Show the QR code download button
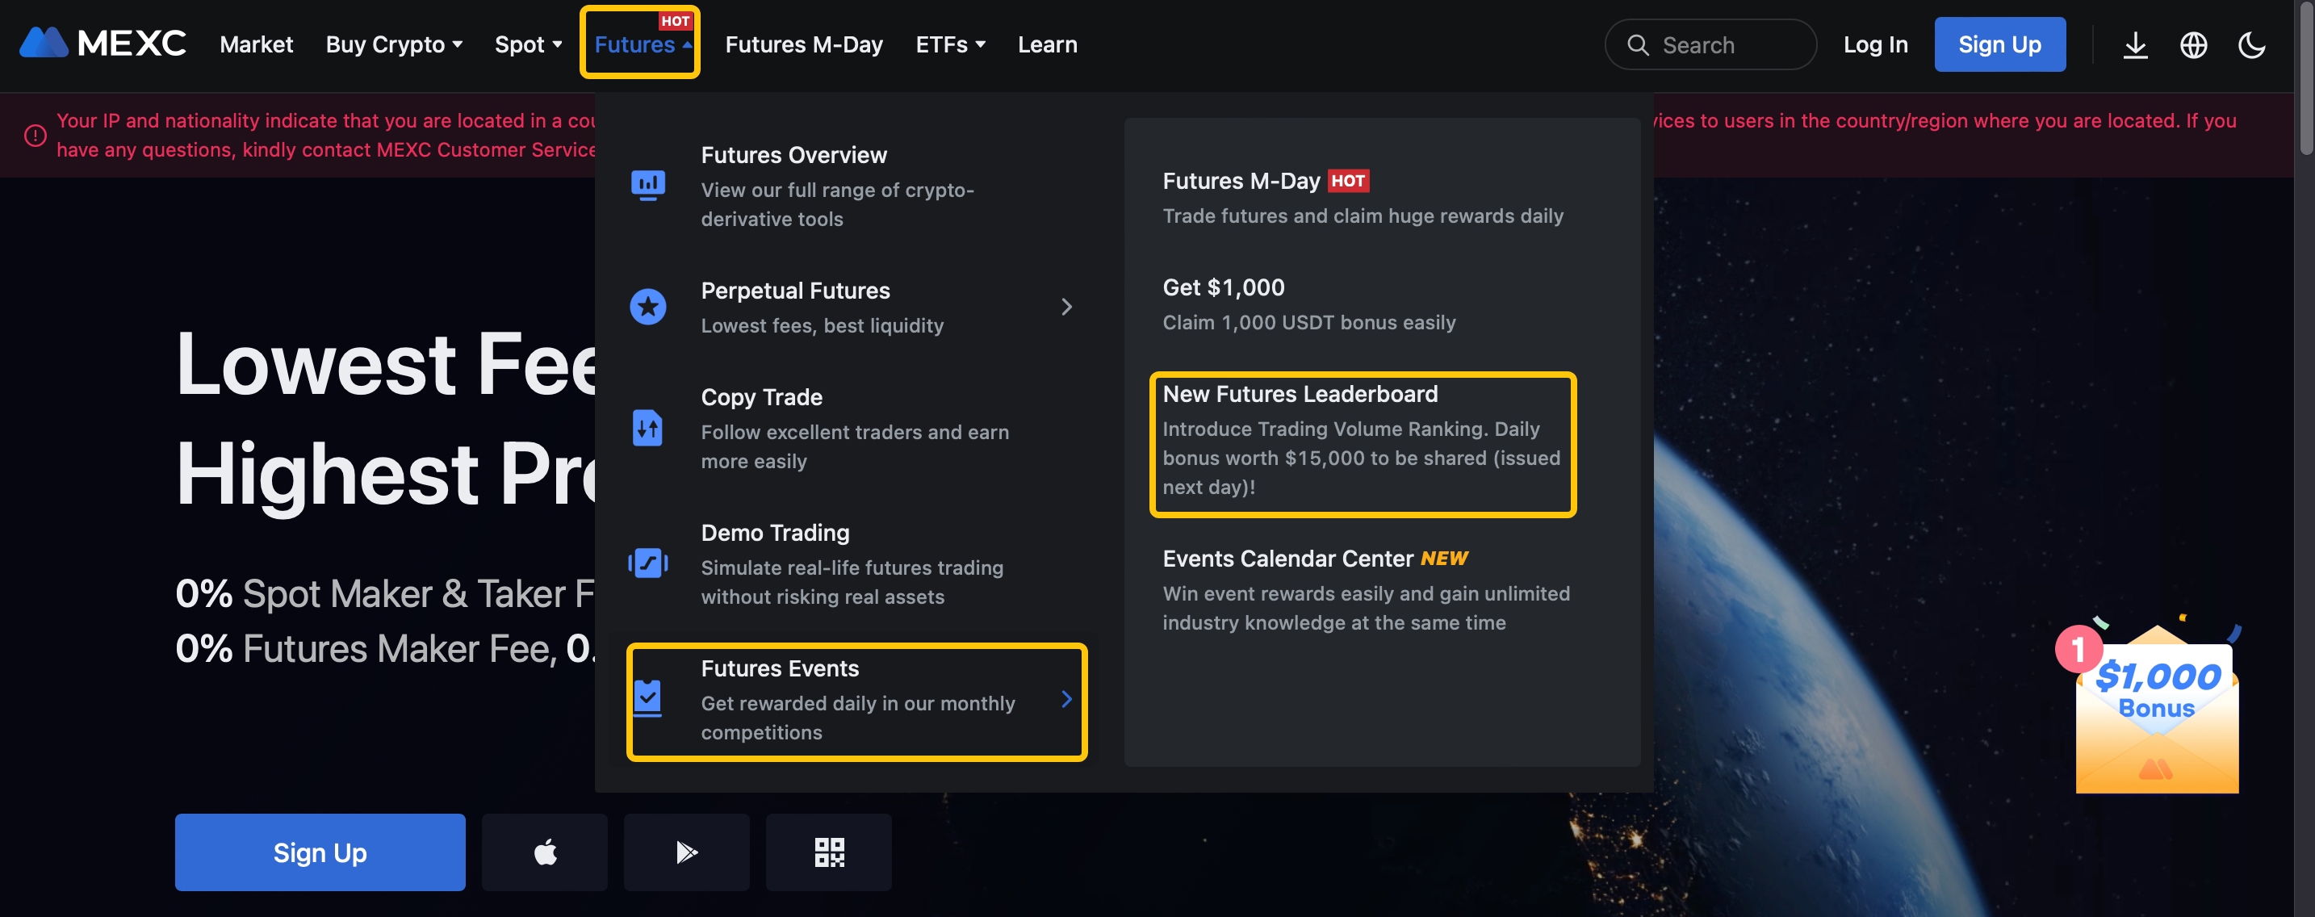The height and width of the screenshot is (917, 2315). (829, 852)
